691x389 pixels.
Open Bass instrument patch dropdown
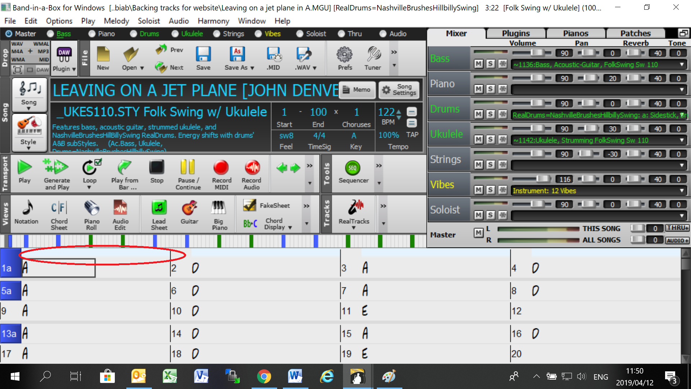682,64
